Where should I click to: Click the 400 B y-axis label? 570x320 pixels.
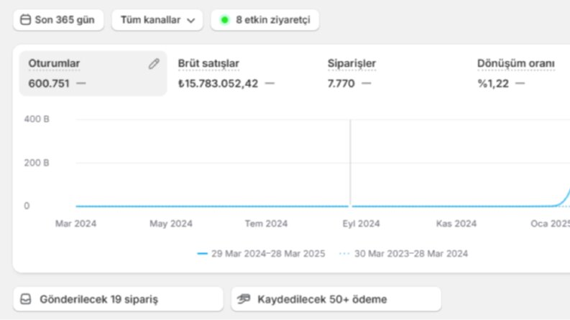coord(37,119)
